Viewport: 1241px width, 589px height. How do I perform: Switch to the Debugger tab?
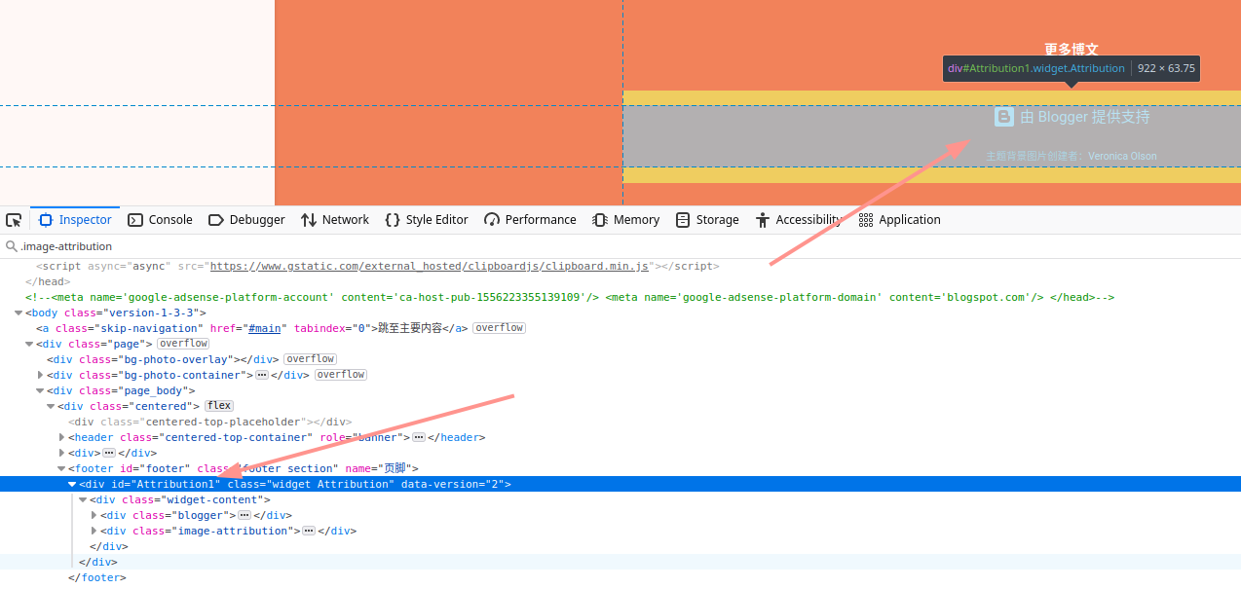point(246,220)
